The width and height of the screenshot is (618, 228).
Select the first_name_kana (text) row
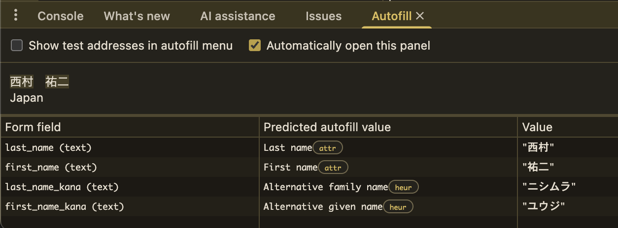click(64, 206)
